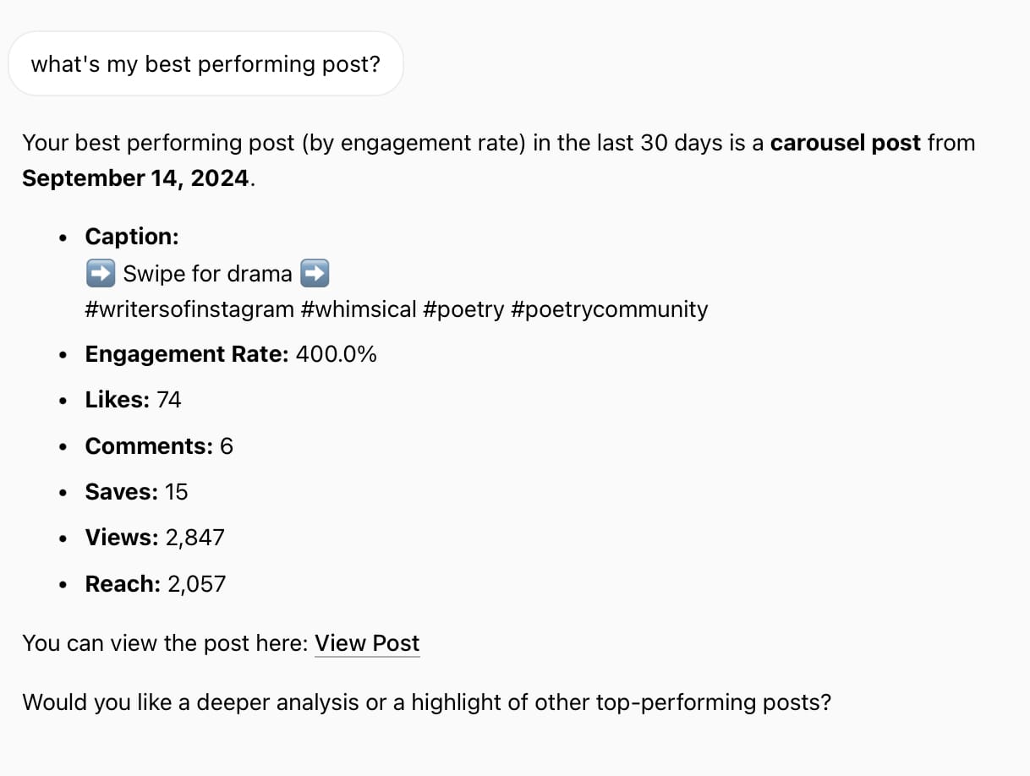The width and height of the screenshot is (1030, 776).
Task: Click the "Comments:" bullet label
Action: (x=149, y=445)
